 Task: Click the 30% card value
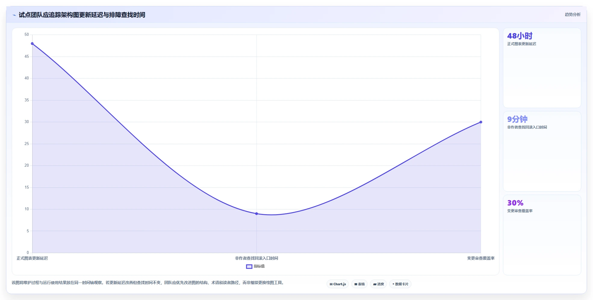click(x=515, y=203)
